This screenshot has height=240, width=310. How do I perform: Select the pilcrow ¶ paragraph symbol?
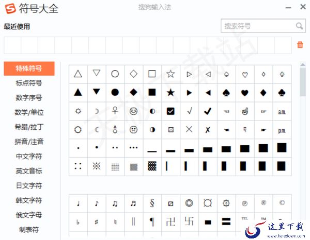(x=152, y=221)
